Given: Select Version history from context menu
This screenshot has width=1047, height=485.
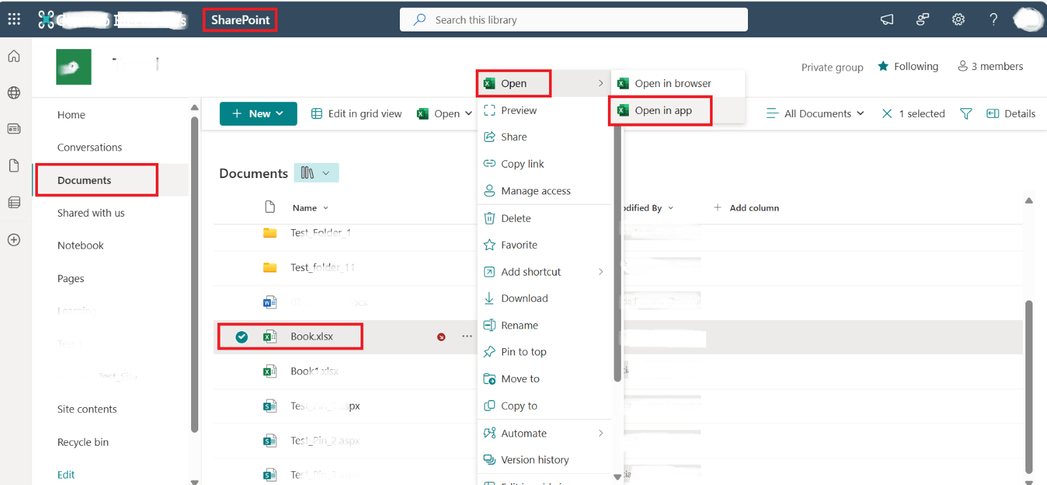Looking at the screenshot, I should pyautogui.click(x=544, y=460).
